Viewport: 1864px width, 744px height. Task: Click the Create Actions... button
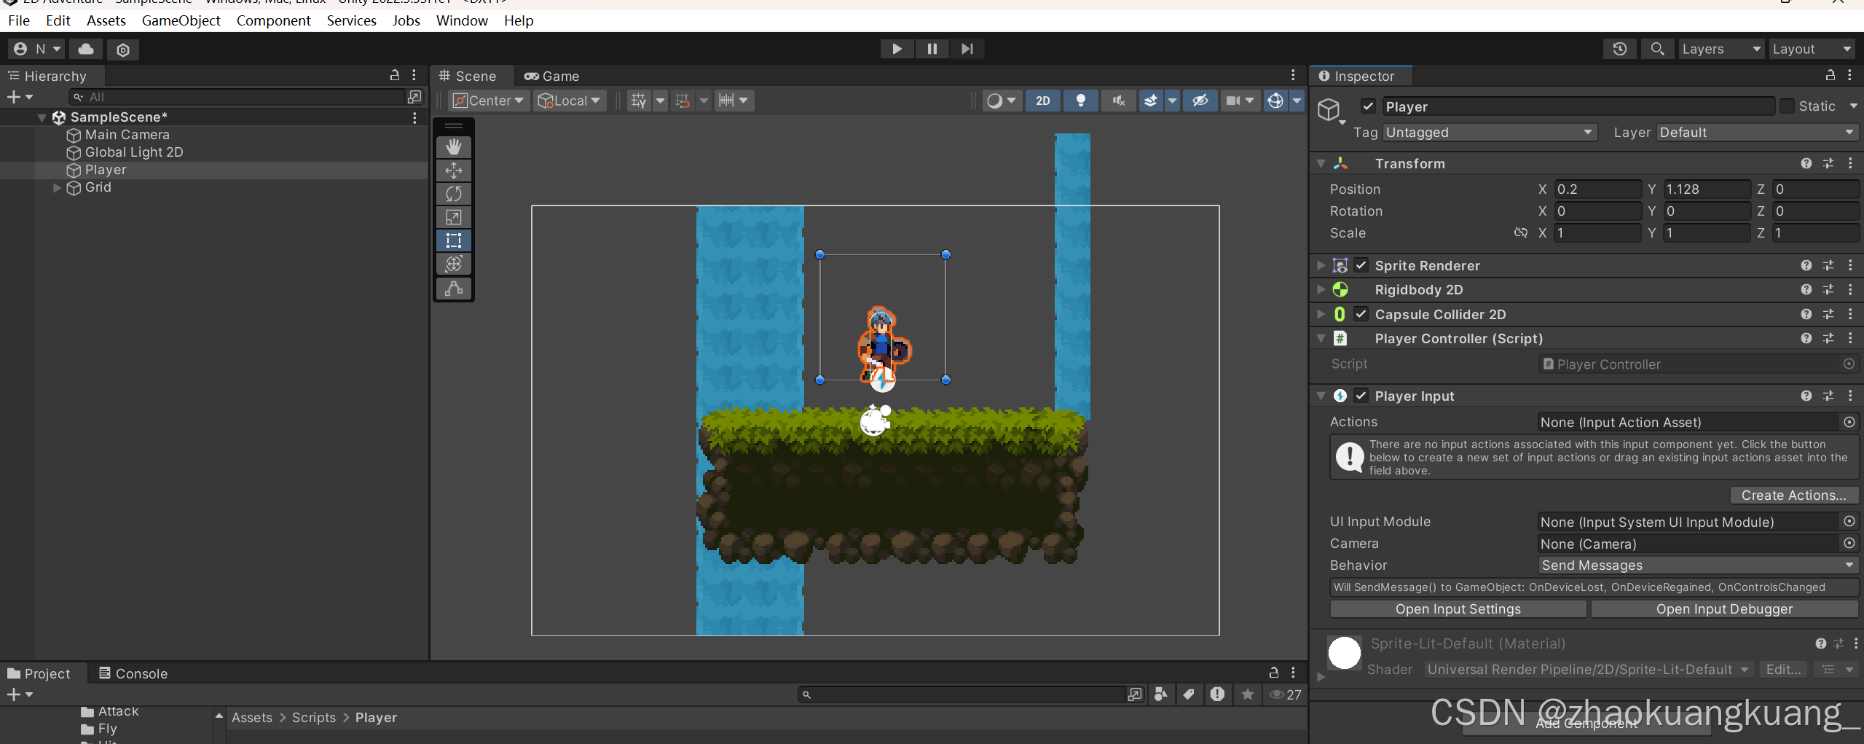1793,496
